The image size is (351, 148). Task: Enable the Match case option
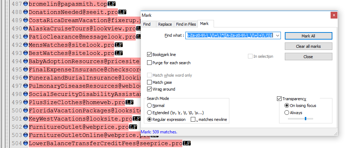pos(149,82)
